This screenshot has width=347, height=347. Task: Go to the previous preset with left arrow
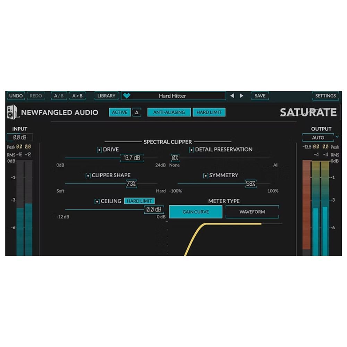coord(232,96)
